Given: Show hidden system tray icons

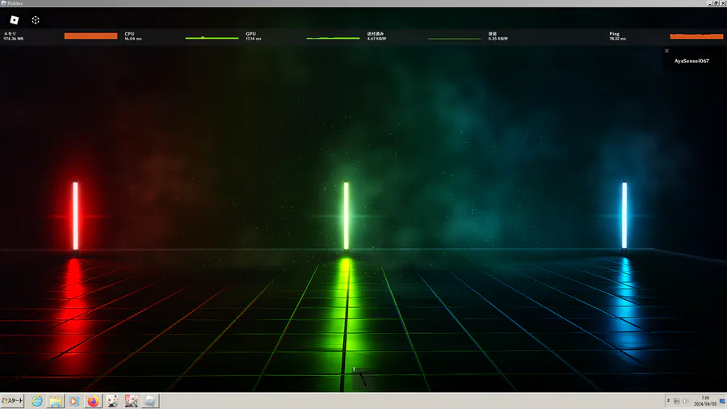Looking at the screenshot, I should click(668, 401).
